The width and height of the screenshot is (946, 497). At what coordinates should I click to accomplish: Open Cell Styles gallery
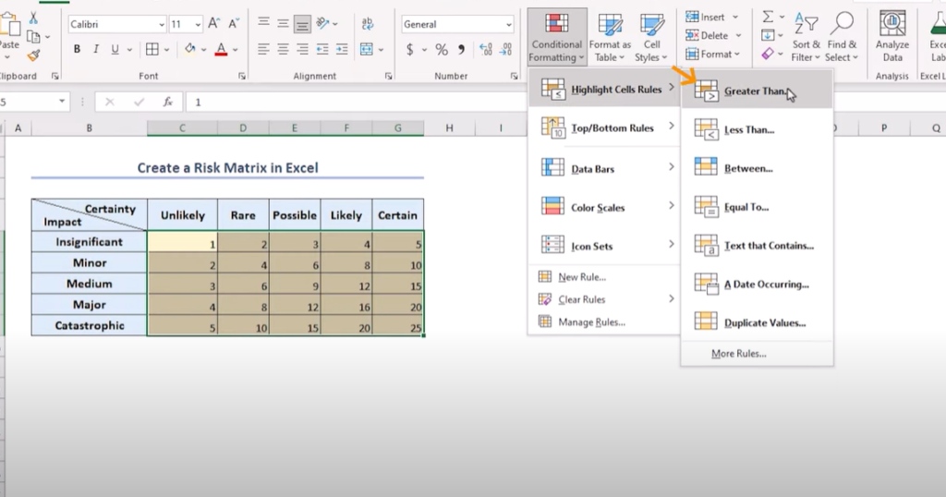(x=651, y=37)
